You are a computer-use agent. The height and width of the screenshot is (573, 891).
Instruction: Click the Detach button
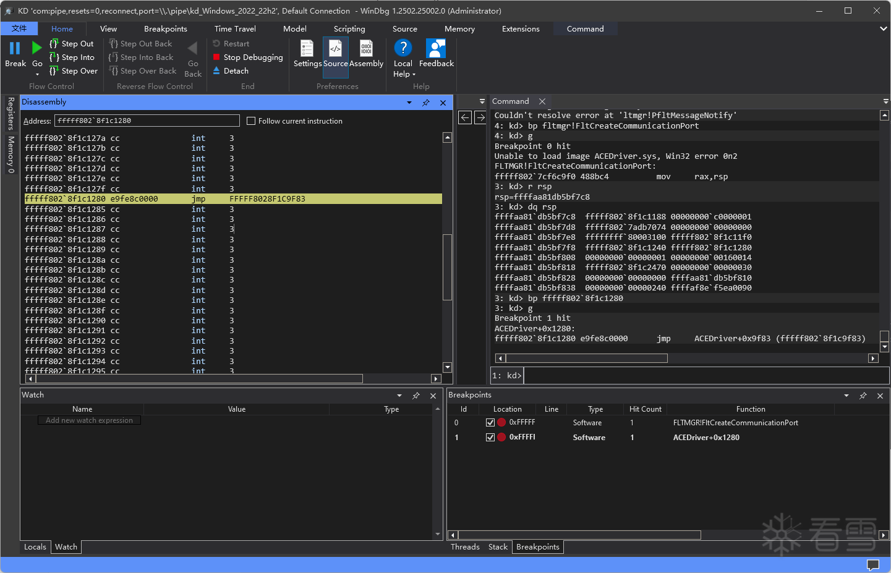(236, 71)
